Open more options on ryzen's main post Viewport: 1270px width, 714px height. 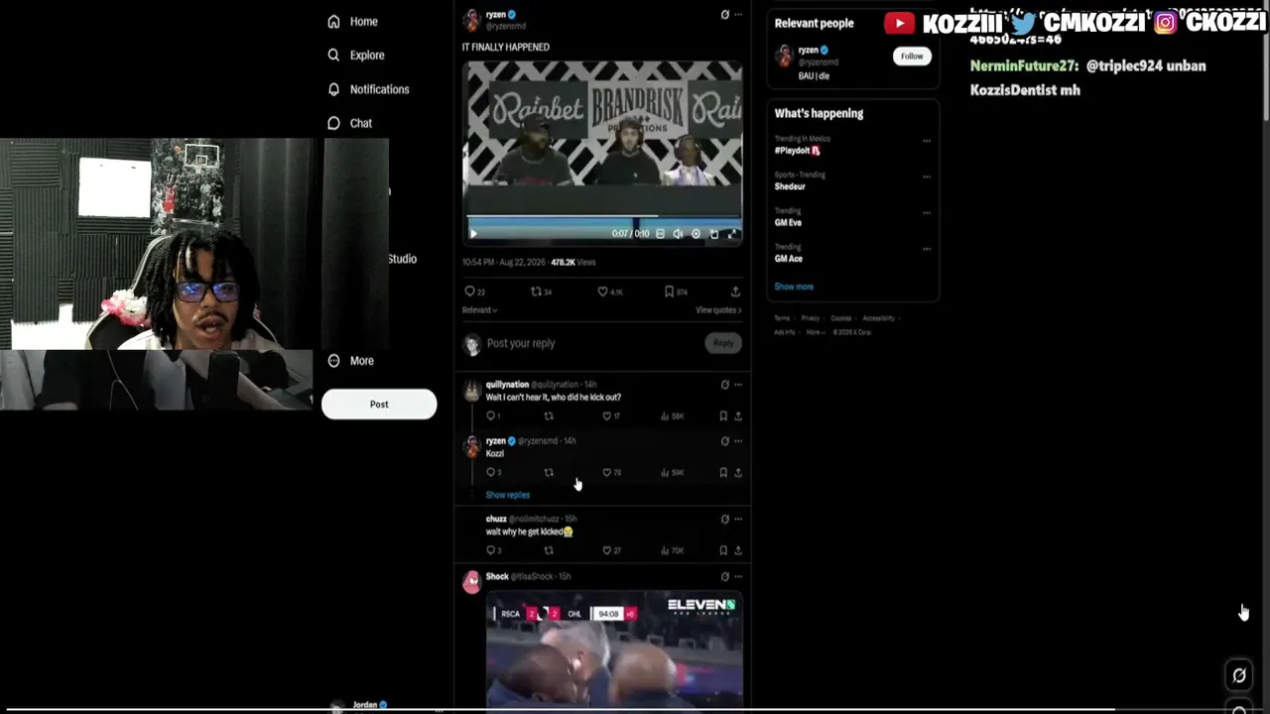737,15
